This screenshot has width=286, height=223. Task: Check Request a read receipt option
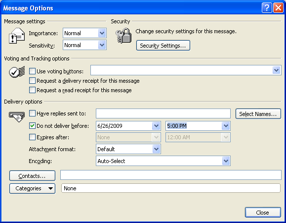[32, 90]
